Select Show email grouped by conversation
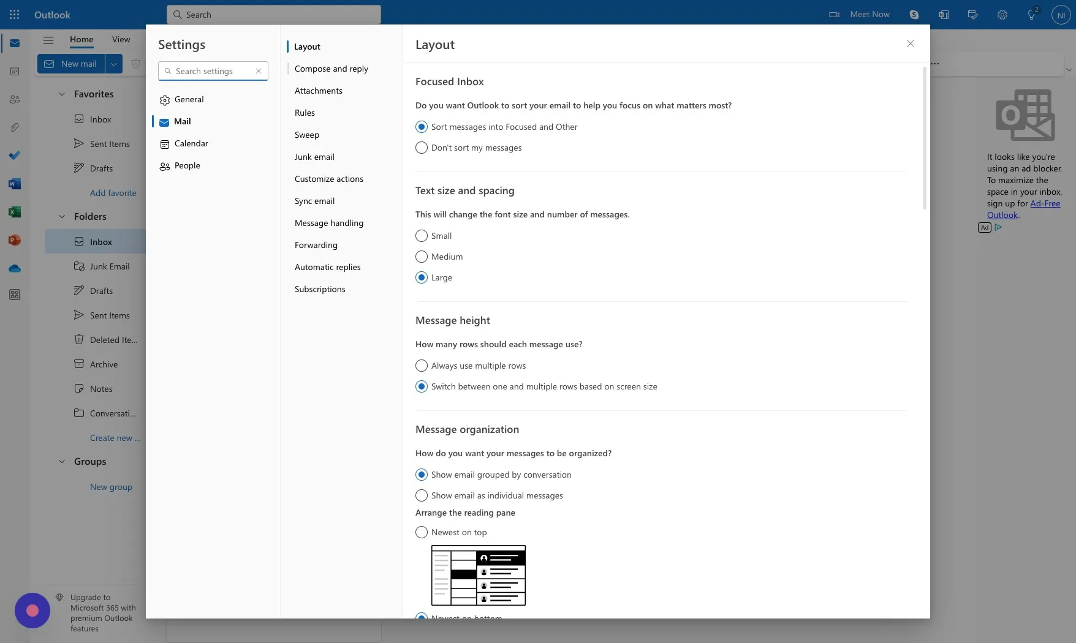Screen dimensions: 1076x643 [x=493, y=475]
